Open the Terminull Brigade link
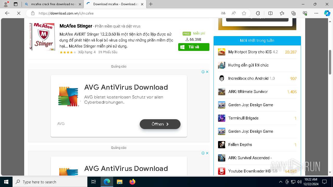This screenshot has height=187, width=333. (244, 118)
